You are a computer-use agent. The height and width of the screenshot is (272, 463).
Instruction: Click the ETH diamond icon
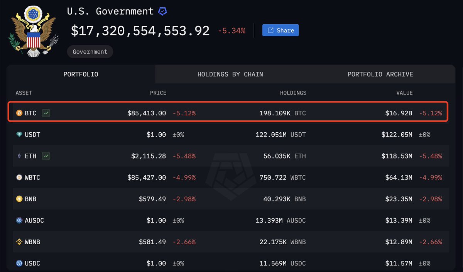19,156
